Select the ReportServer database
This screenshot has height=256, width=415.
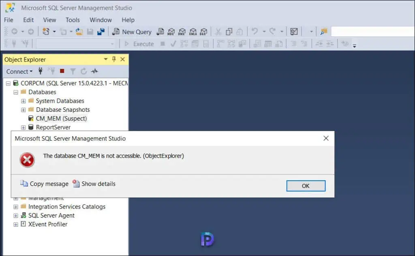pyautogui.click(x=53, y=127)
